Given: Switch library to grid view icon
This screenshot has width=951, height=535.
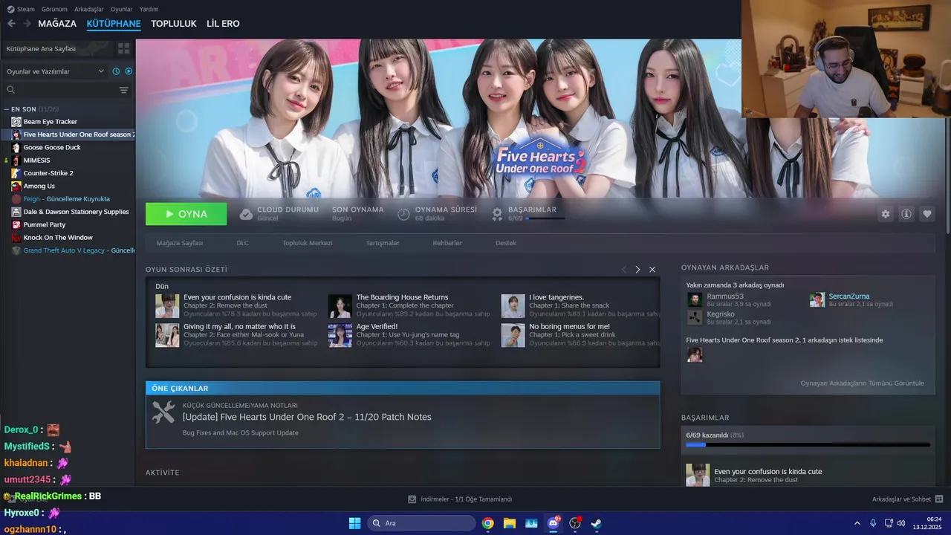Looking at the screenshot, I should pos(123,48).
